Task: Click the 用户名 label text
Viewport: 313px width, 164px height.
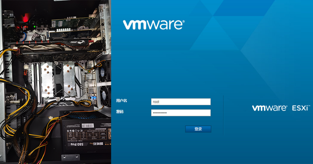Action: 122,100
